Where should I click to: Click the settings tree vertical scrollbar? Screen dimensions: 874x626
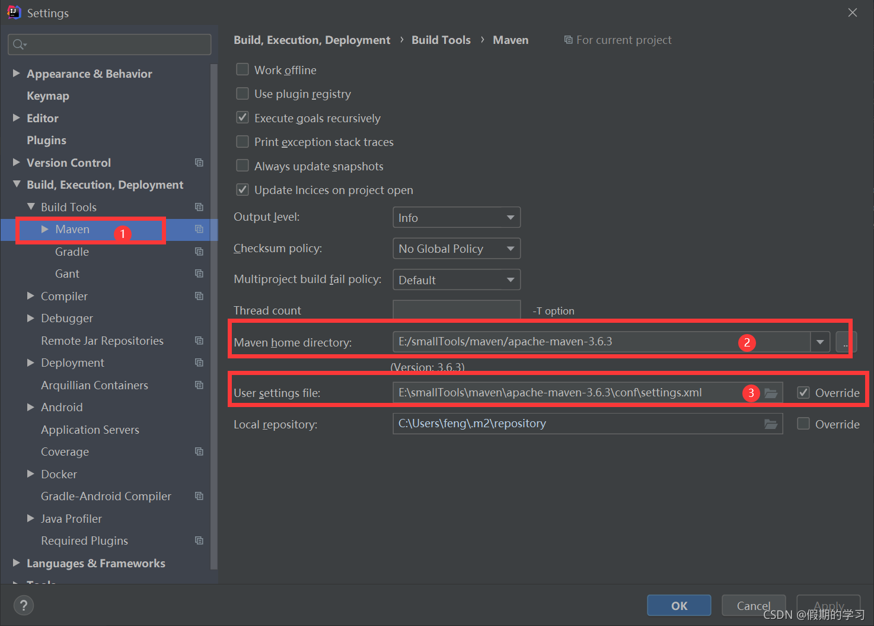click(x=214, y=317)
